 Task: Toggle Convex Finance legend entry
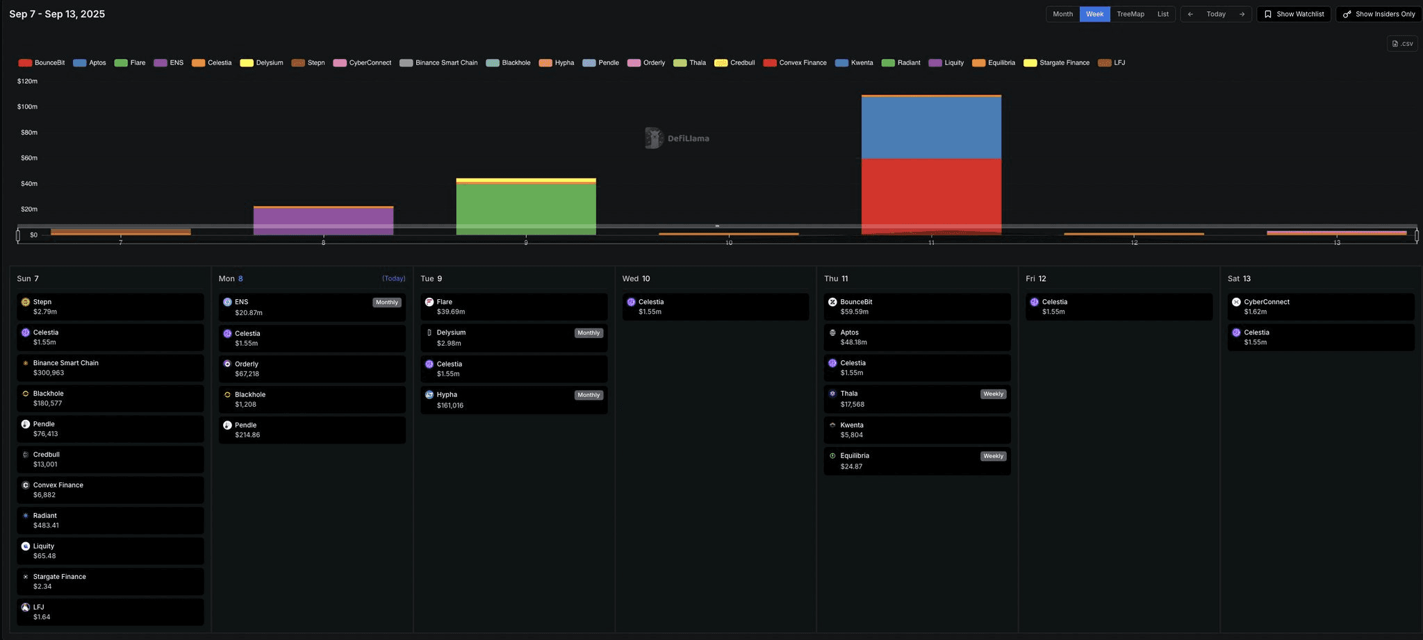pyautogui.click(x=795, y=62)
